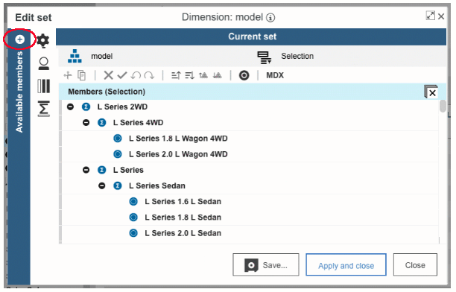The height and width of the screenshot is (292, 456).
Task: Click the move crosshair toolbar icon
Action: [68, 76]
